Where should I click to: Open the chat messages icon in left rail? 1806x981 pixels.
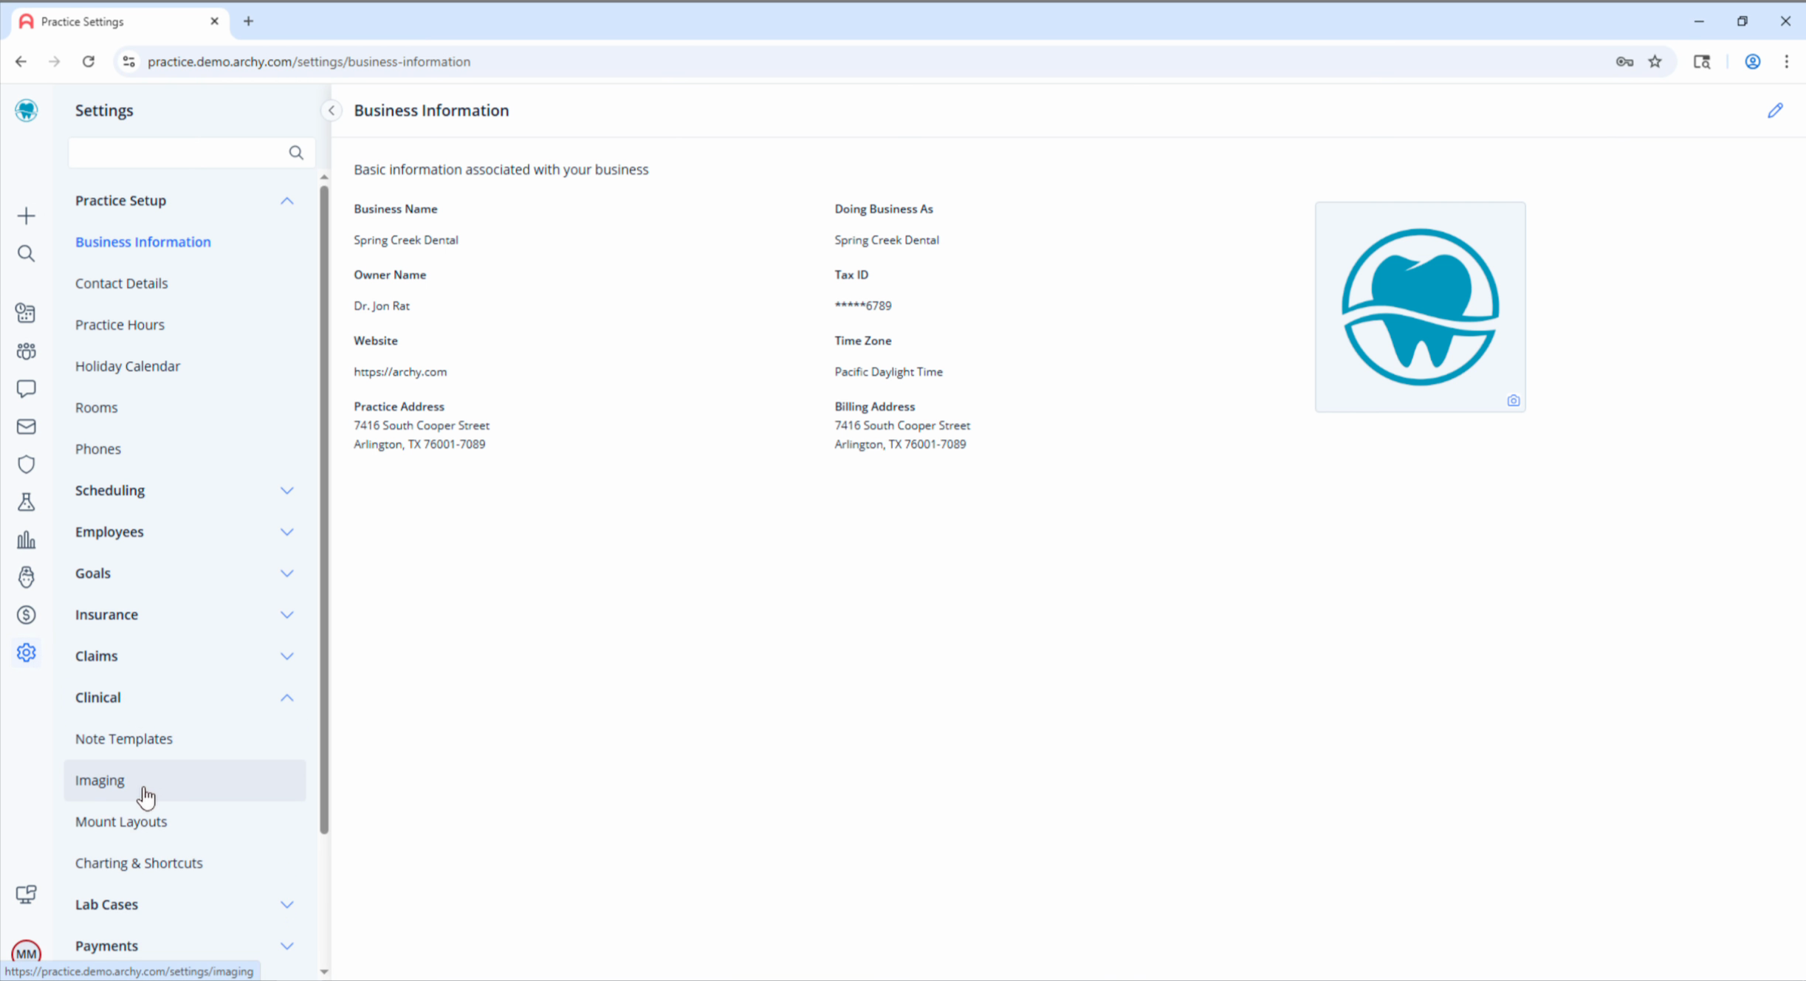tap(27, 389)
